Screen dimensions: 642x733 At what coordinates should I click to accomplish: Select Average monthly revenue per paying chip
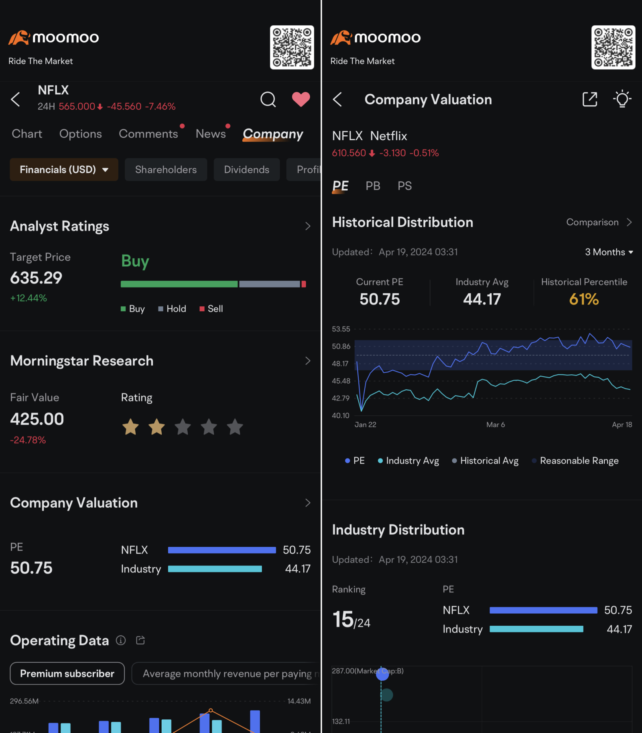226,674
